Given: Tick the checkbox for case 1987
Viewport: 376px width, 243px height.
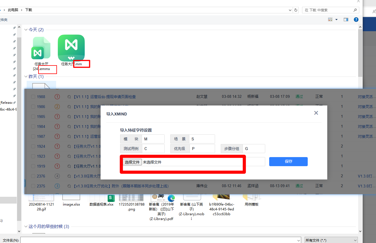Looking at the screenshot, I should tap(33, 136).
